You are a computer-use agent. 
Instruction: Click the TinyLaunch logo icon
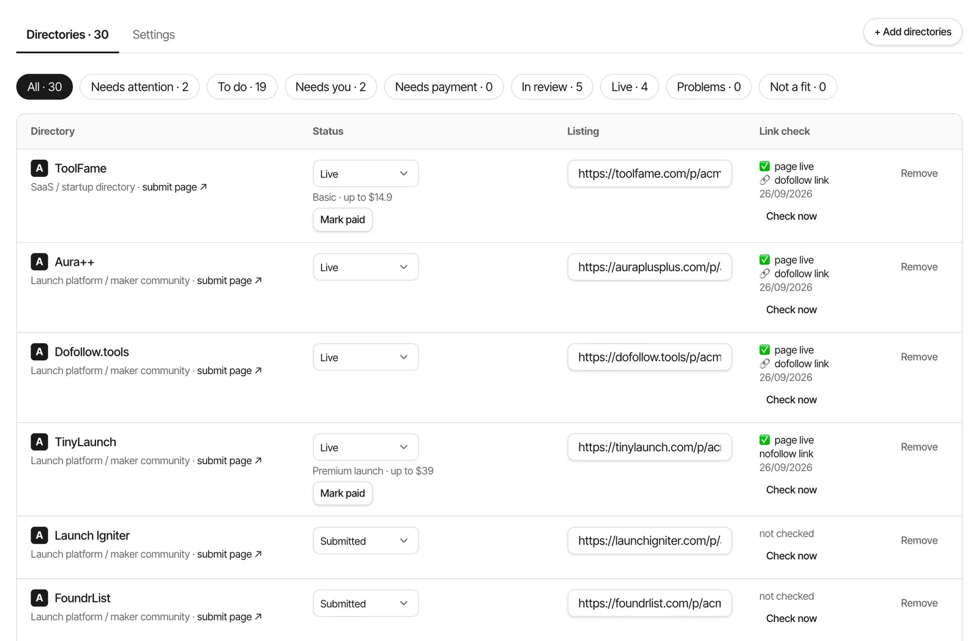point(39,441)
